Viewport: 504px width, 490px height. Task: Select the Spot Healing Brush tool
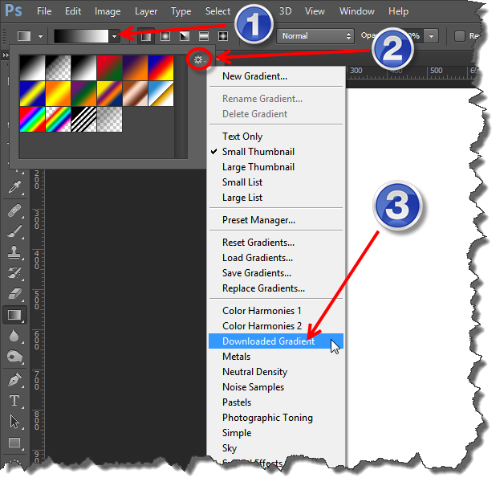[x=14, y=210]
